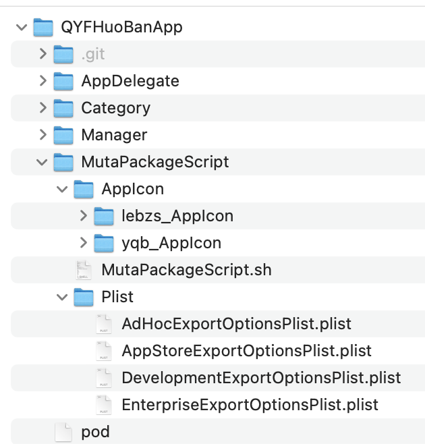Viewport: 425px width, 448px height.
Task: Expand the Manager folder chevron
Action: click(x=43, y=135)
